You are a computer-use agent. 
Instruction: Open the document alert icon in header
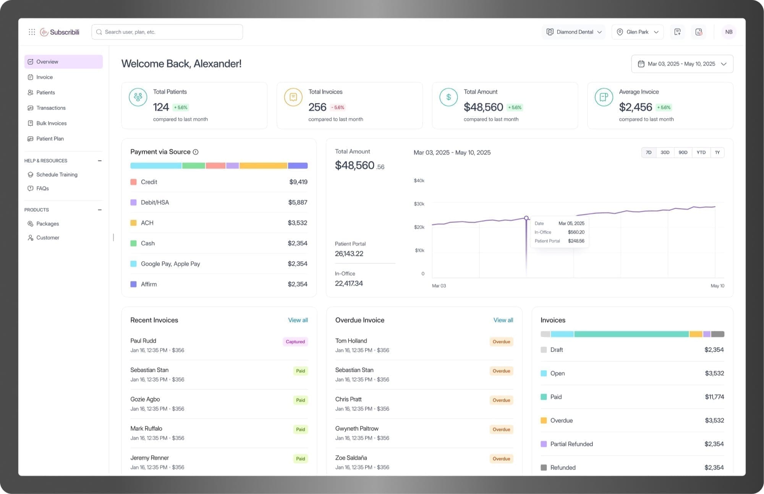coord(699,32)
